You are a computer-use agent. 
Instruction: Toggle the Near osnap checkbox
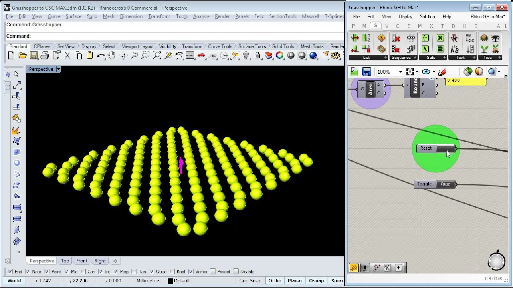[x=28, y=272]
